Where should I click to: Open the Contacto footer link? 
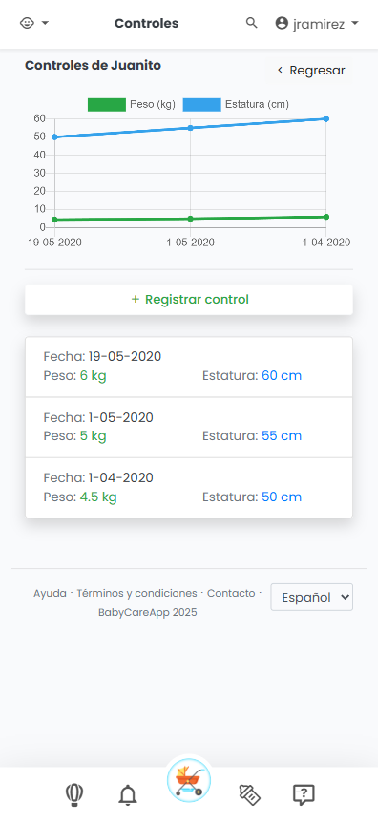click(231, 593)
